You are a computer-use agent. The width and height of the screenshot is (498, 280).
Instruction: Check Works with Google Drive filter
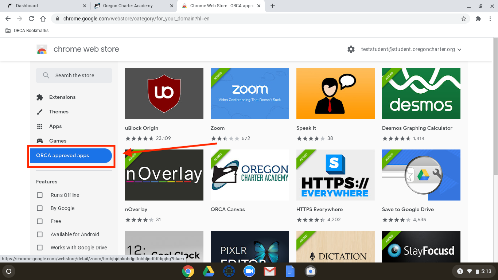(x=40, y=248)
